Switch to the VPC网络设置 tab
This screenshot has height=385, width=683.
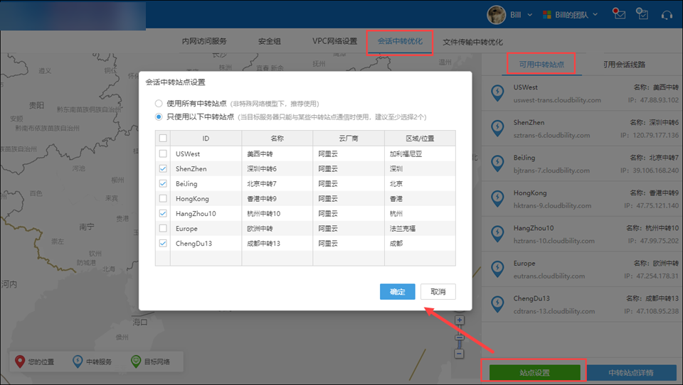pos(334,41)
